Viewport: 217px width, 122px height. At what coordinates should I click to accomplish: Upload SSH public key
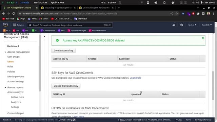66,86
